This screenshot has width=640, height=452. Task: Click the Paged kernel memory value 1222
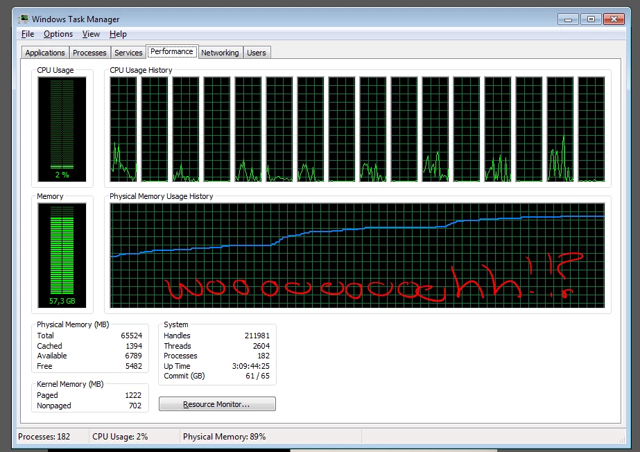tap(133, 395)
